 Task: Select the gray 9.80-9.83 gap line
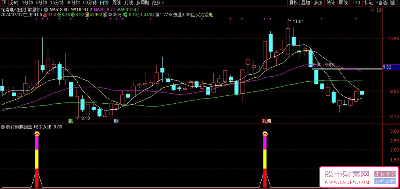[347, 69]
